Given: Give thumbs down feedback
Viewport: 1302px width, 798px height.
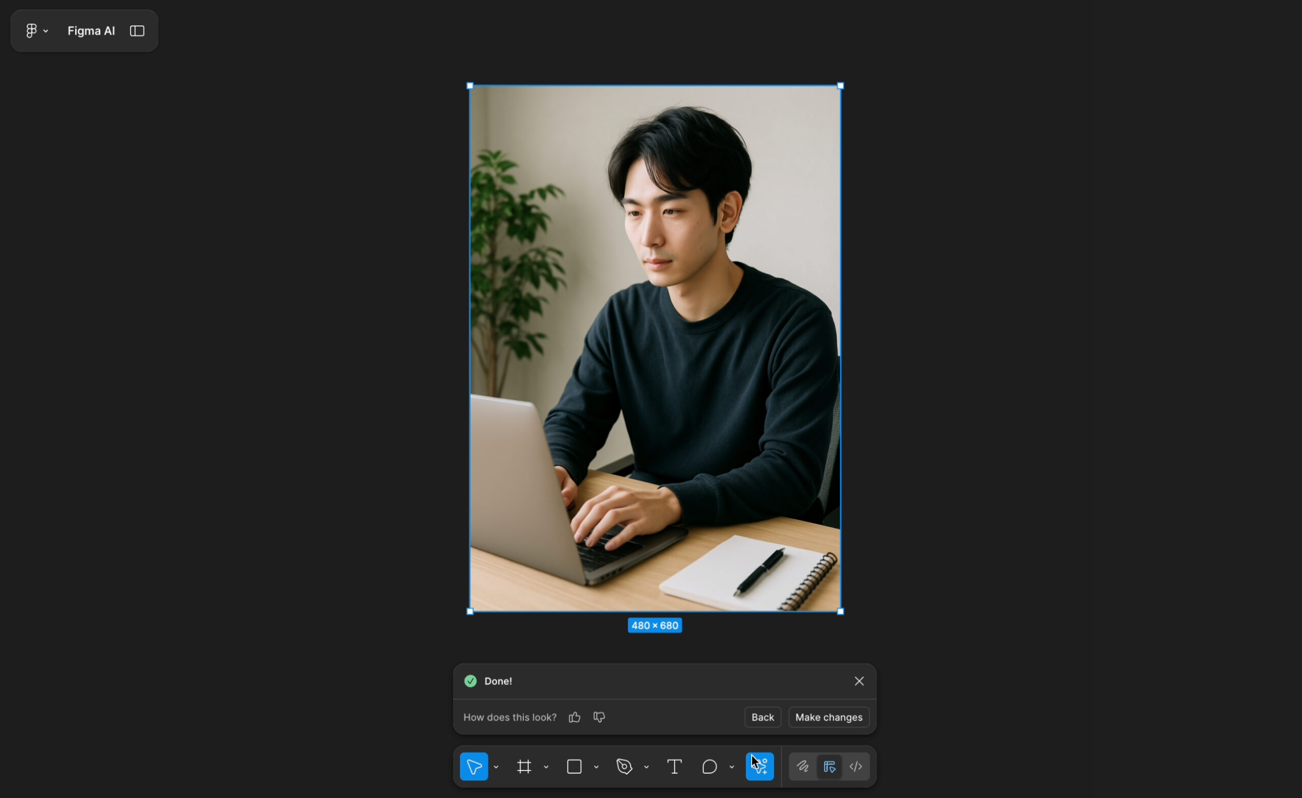Looking at the screenshot, I should (599, 717).
